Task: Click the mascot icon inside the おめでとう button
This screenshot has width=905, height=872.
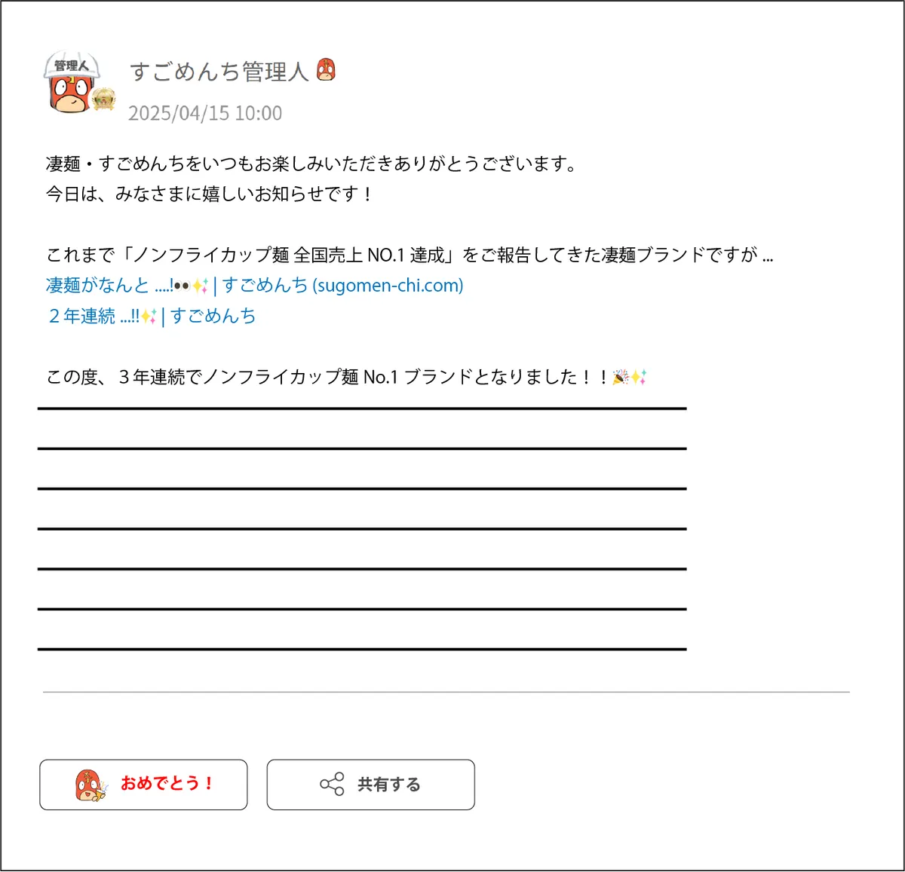Action: (90, 785)
